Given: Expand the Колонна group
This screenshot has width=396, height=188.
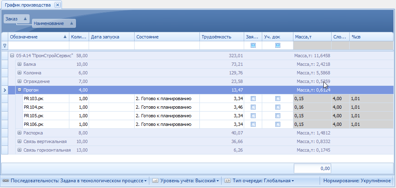Looking at the screenshot, I should [19, 73].
